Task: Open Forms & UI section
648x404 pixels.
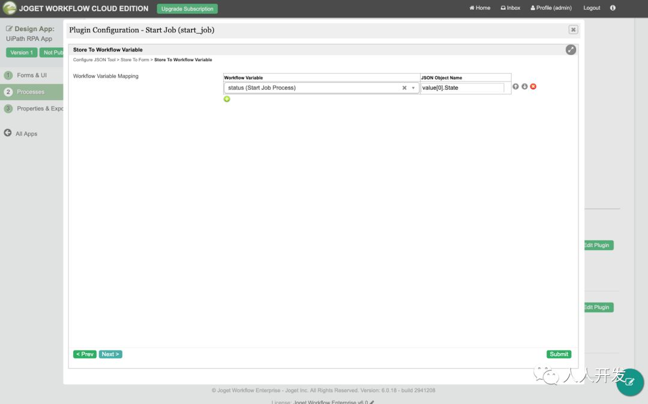Action: [31, 75]
